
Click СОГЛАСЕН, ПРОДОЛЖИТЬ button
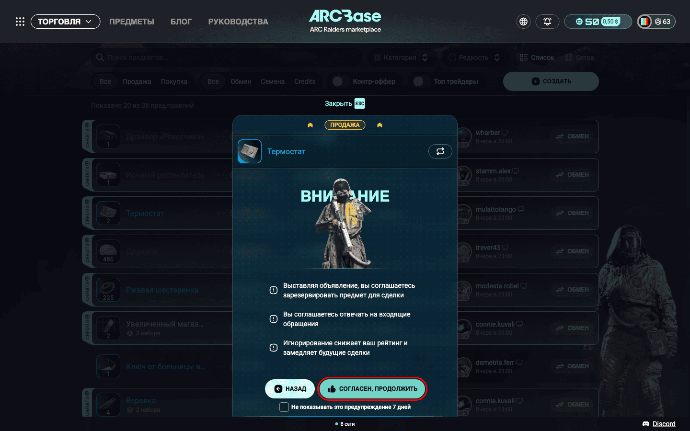[x=372, y=389]
